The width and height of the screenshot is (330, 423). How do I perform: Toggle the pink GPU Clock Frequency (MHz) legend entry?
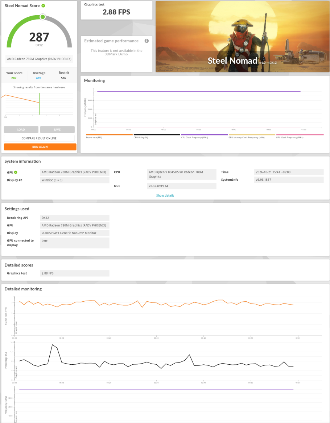click(x=300, y=136)
